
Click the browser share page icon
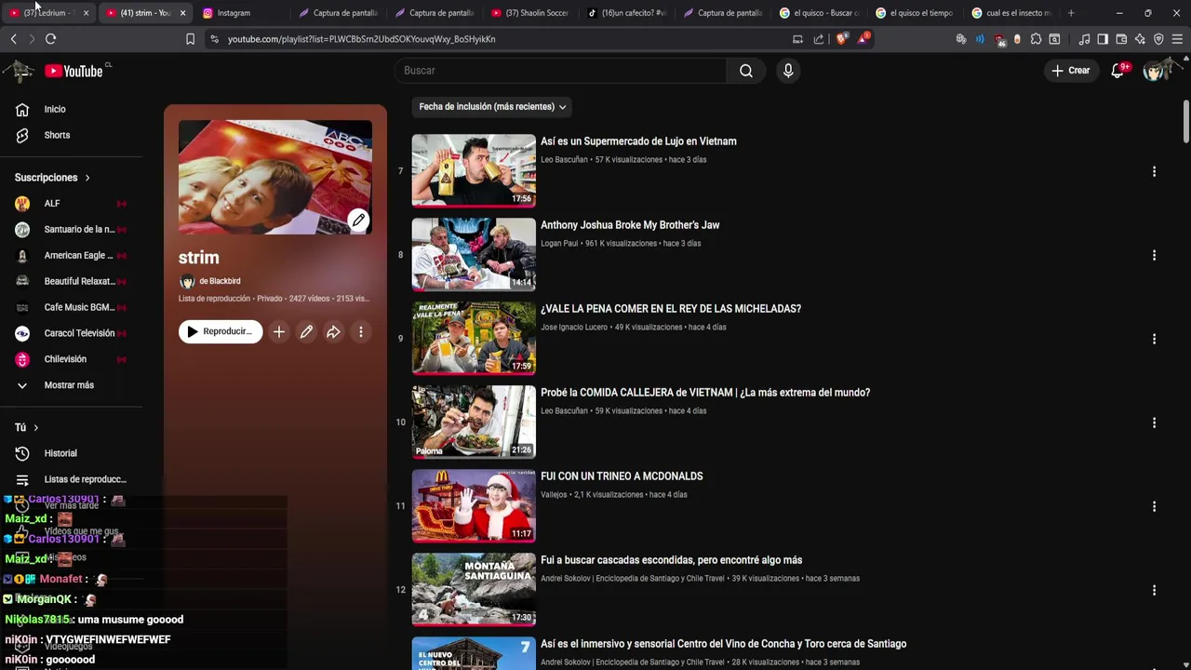tap(819, 39)
